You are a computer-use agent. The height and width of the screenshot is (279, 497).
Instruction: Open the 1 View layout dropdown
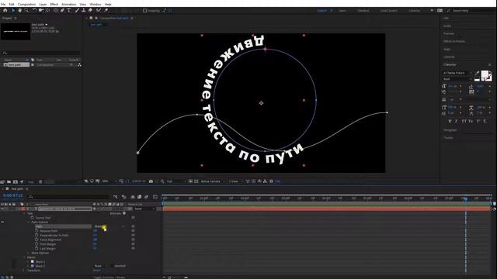[x=235, y=181]
